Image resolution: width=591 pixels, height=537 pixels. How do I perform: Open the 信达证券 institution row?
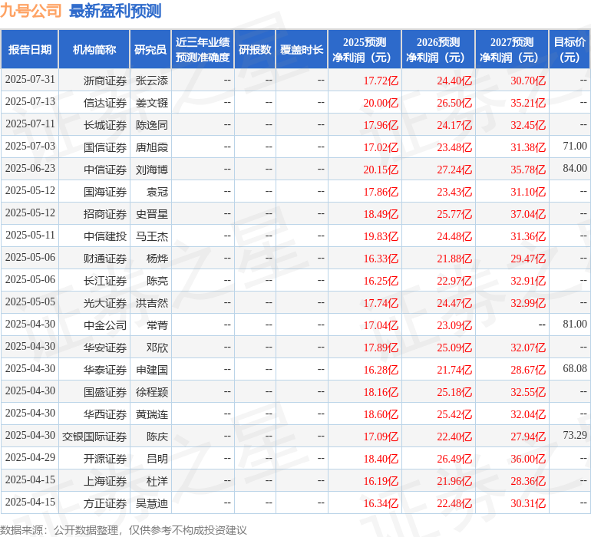(105, 102)
